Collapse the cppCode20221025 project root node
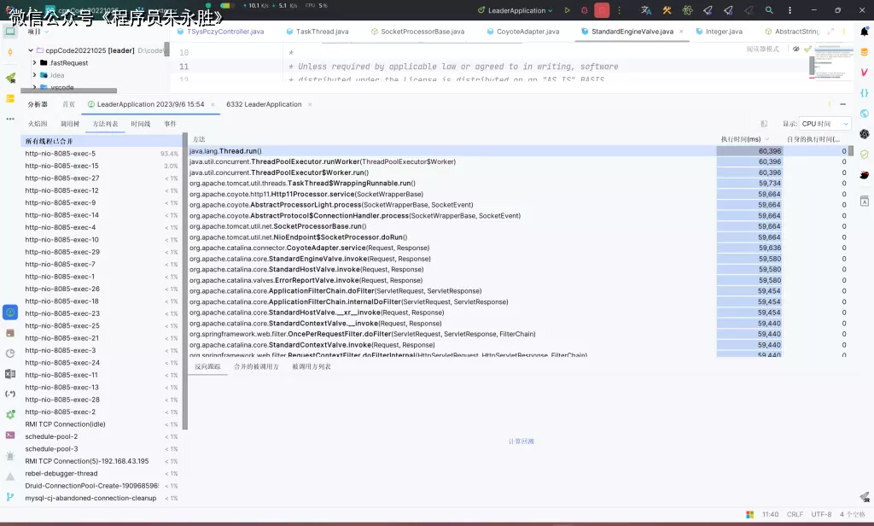 (x=30, y=50)
